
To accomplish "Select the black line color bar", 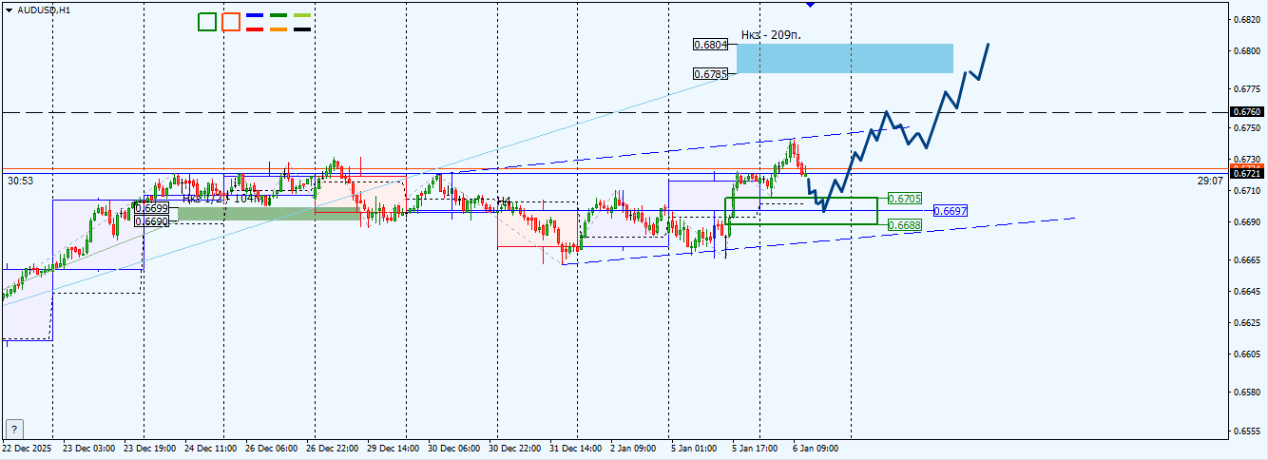I will pos(302,29).
